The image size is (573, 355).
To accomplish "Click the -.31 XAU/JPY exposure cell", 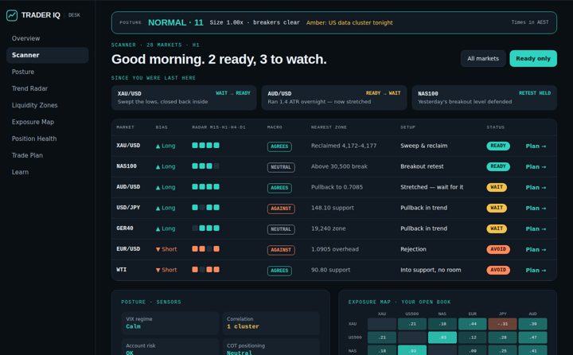I will (x=503, y=324).
